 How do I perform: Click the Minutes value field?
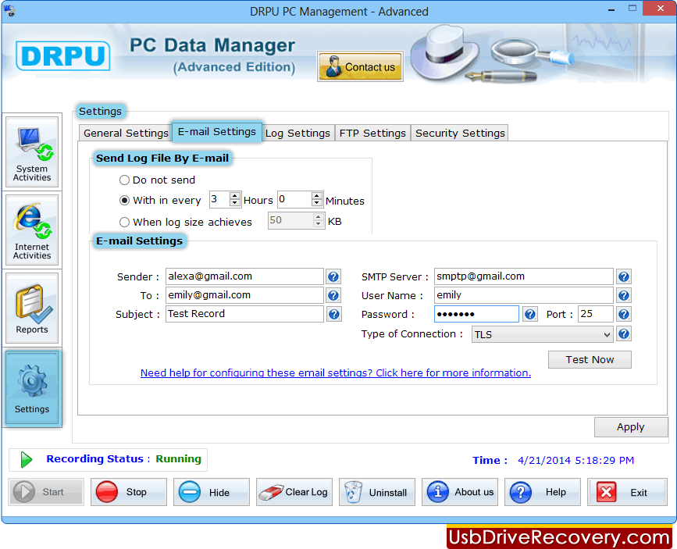click(x=295, y=199)
